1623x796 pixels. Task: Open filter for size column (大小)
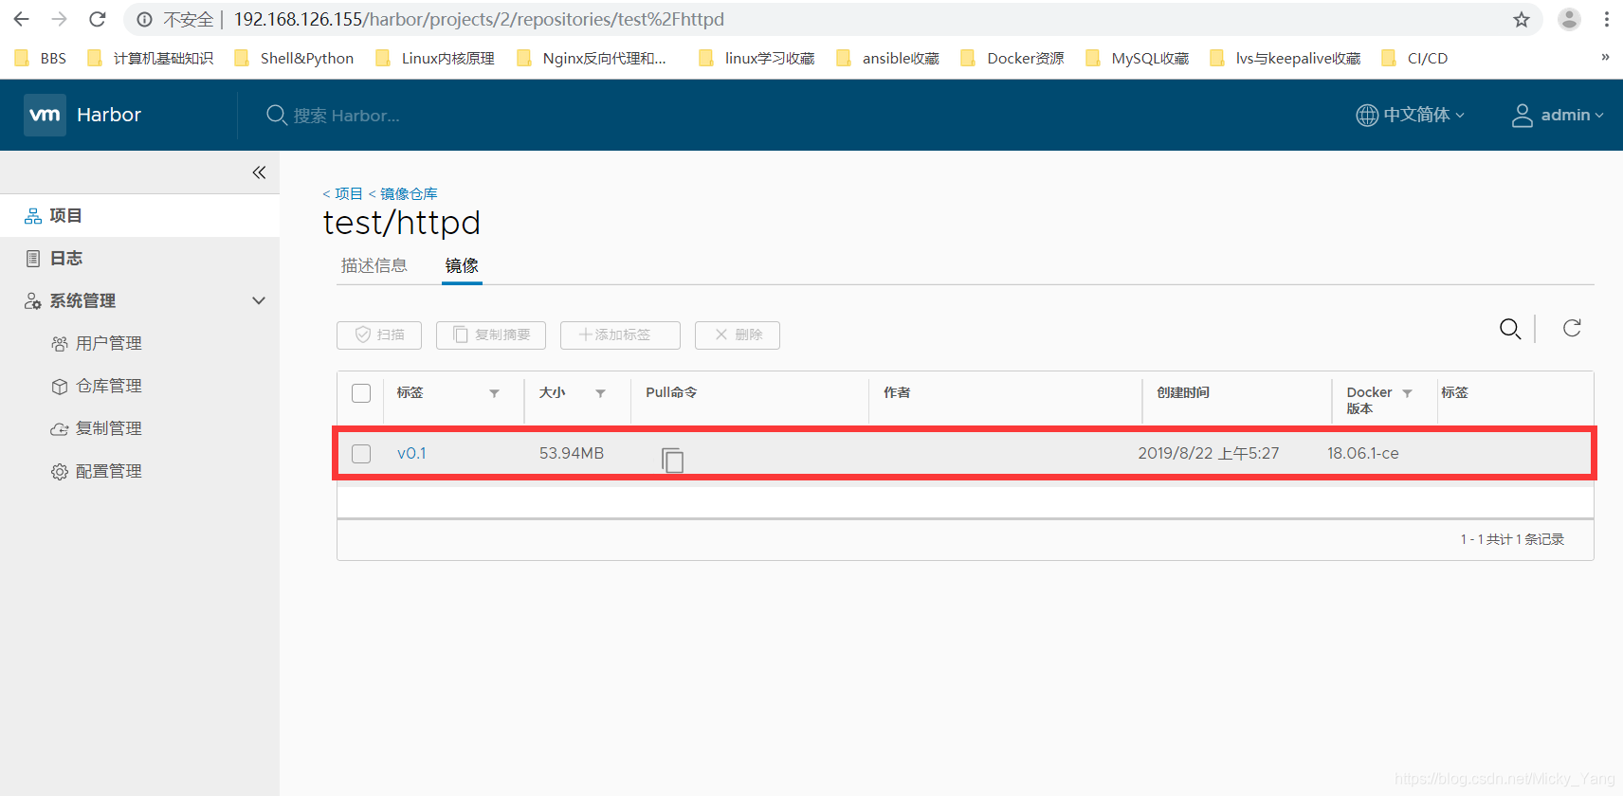coord(600,393)
